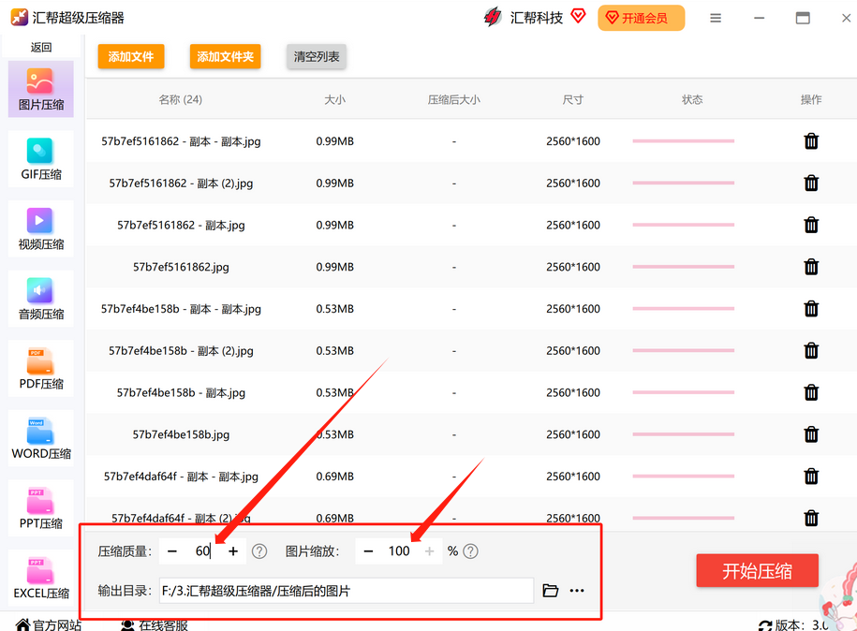Increase 图片缩放 with plus button
Image resolution: width=857 pixels, height=631 pixels.
pos(430,551)
